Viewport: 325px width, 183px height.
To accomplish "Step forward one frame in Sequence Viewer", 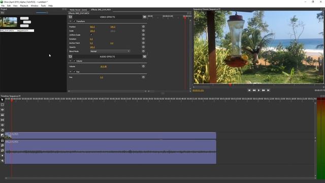I will (x=264, y=90).
